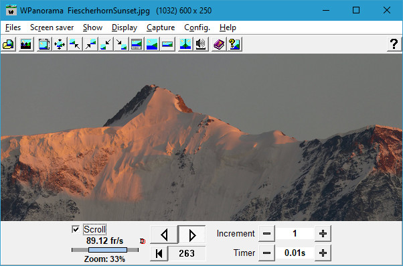The height and width of the screenshot is (266, 403).
Task: Click the speaker sound toolbar icon
Action: (201, 44)
